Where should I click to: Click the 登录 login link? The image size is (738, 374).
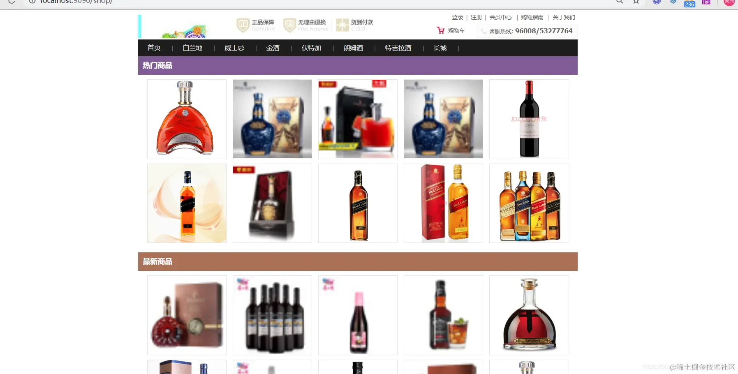coord(457,17)
